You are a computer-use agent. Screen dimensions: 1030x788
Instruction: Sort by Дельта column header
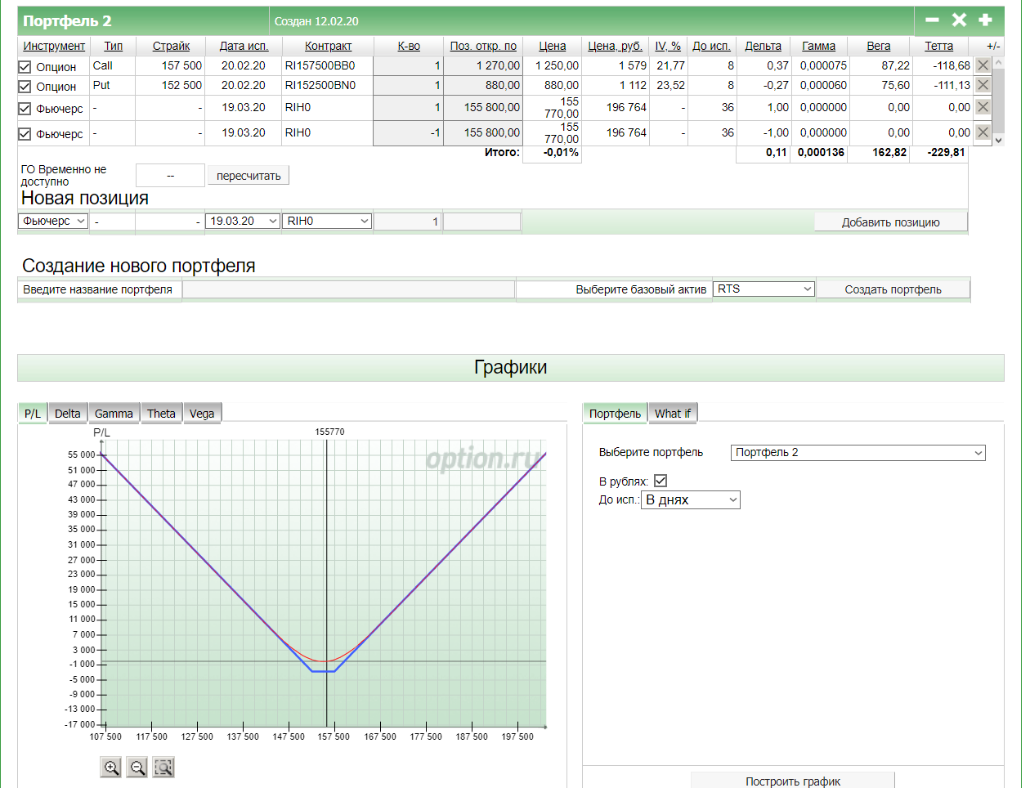(763, 46)
